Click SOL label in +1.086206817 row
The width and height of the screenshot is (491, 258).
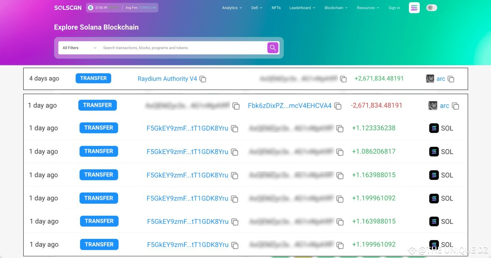tap(447, 152)
